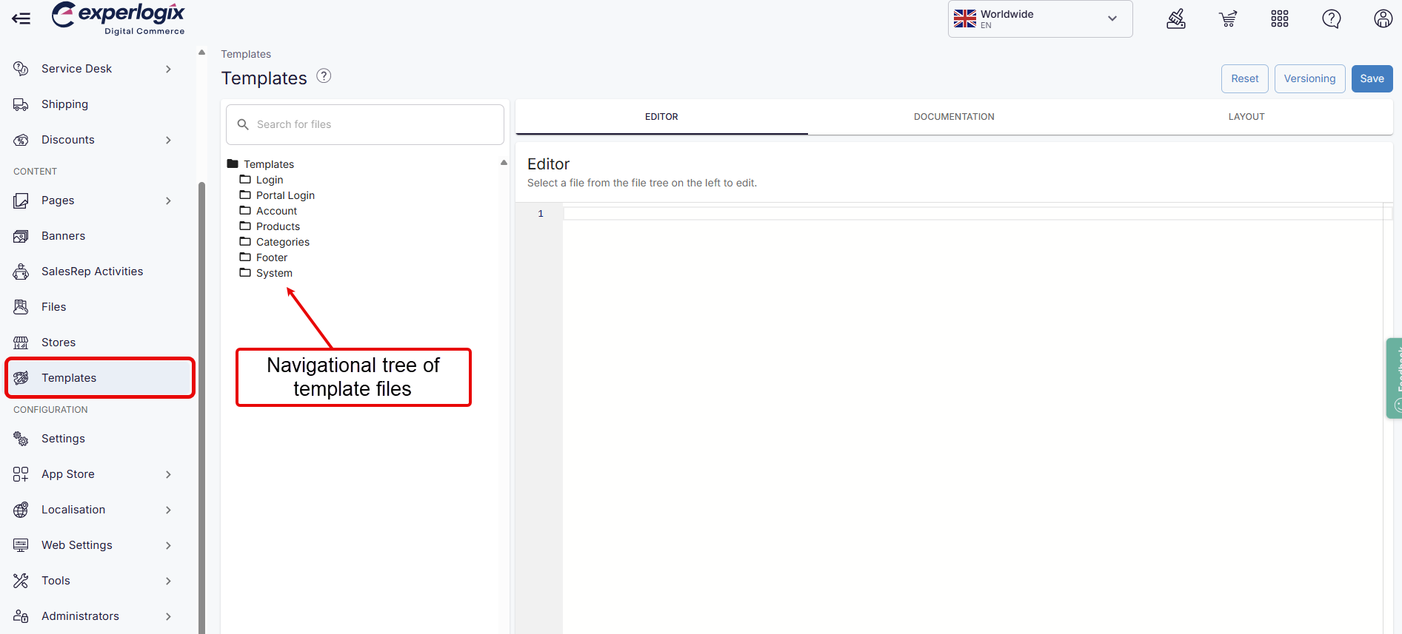The width and height of the screenshot is (1402, 634).
Task: Click the help icon beside Templates title
Action: point(324,76)
